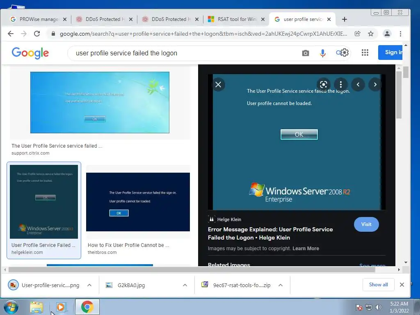Reload the current page

[x=37, y=34]
